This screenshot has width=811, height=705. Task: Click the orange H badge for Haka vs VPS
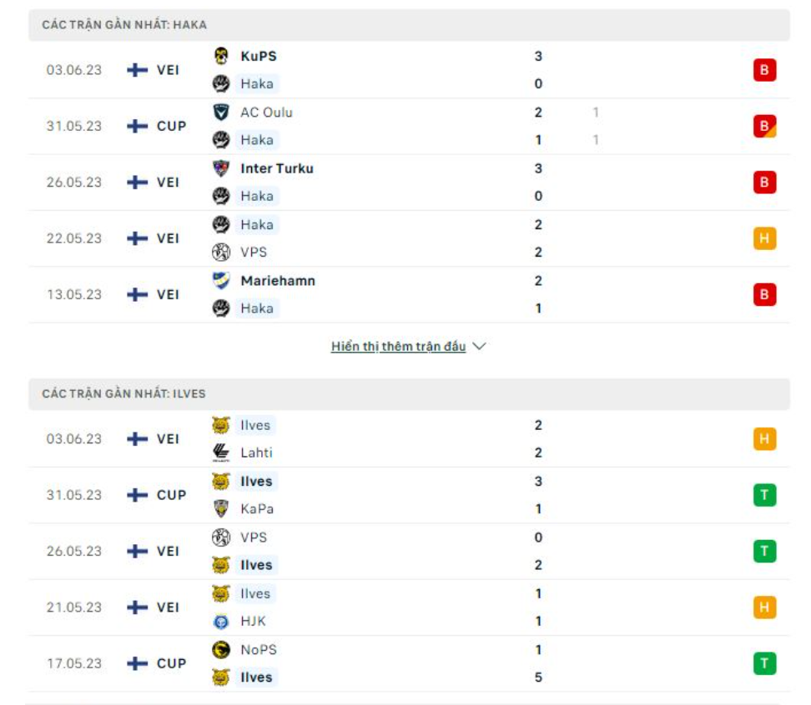(764, 238)
